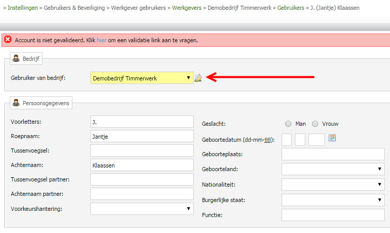
Task: Click the year box of Geboortedatum
Action: (317, 140)
